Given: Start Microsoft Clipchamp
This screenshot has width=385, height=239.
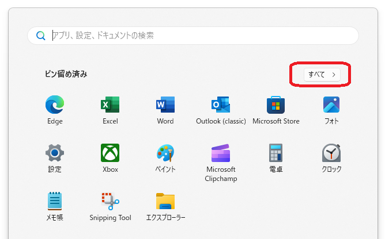Looking at the screenshot, I should tap(221, 153).
